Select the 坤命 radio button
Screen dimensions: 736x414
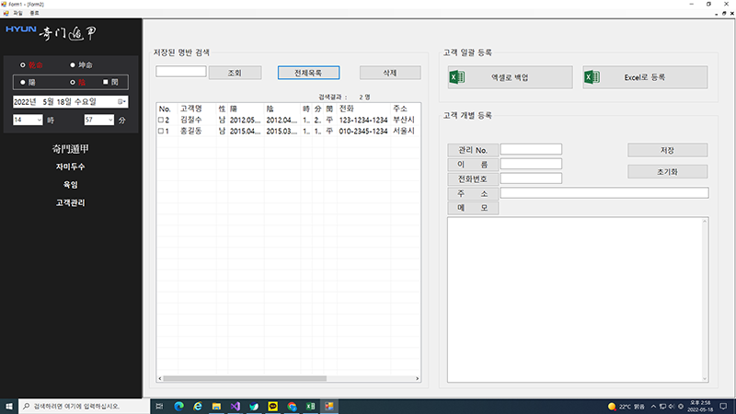coord(73,64)
